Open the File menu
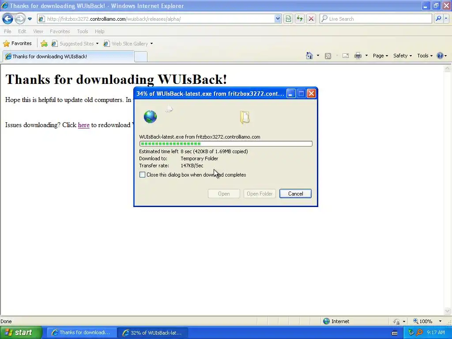 click(x=8, y=31)
